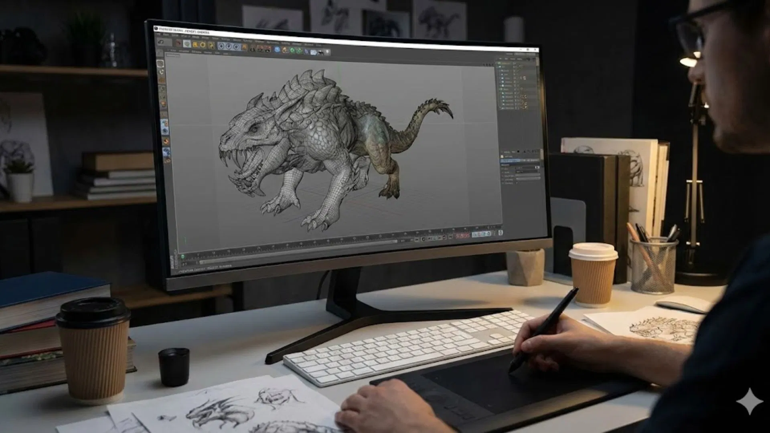770x433 pixels.
Task: Add a light with the lightbulb icon
Action: point(327,52)
